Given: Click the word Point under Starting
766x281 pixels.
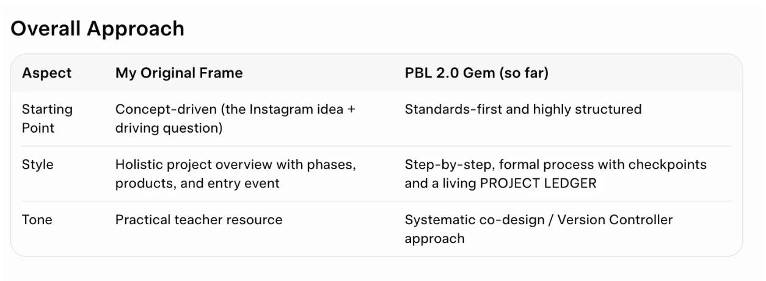Looking at the screenshot, I should (38, 128).
